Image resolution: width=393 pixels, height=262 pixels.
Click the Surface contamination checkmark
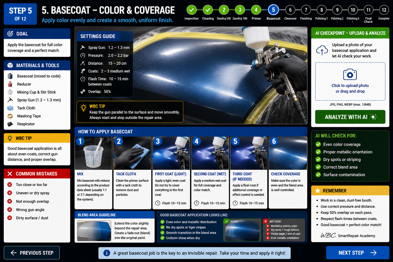point(318,174)
